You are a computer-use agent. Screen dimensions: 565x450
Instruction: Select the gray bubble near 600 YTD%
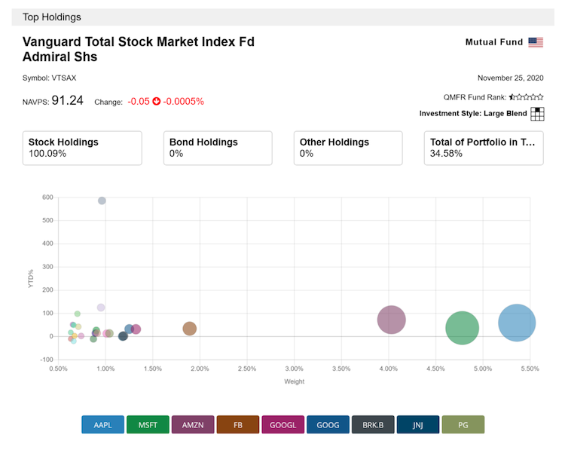point(102,201)
